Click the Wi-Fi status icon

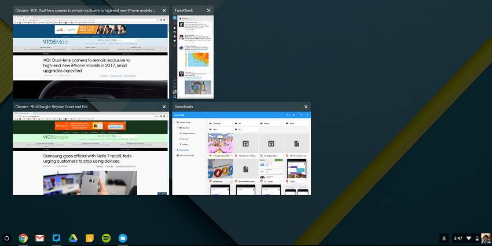coord(469,238)
